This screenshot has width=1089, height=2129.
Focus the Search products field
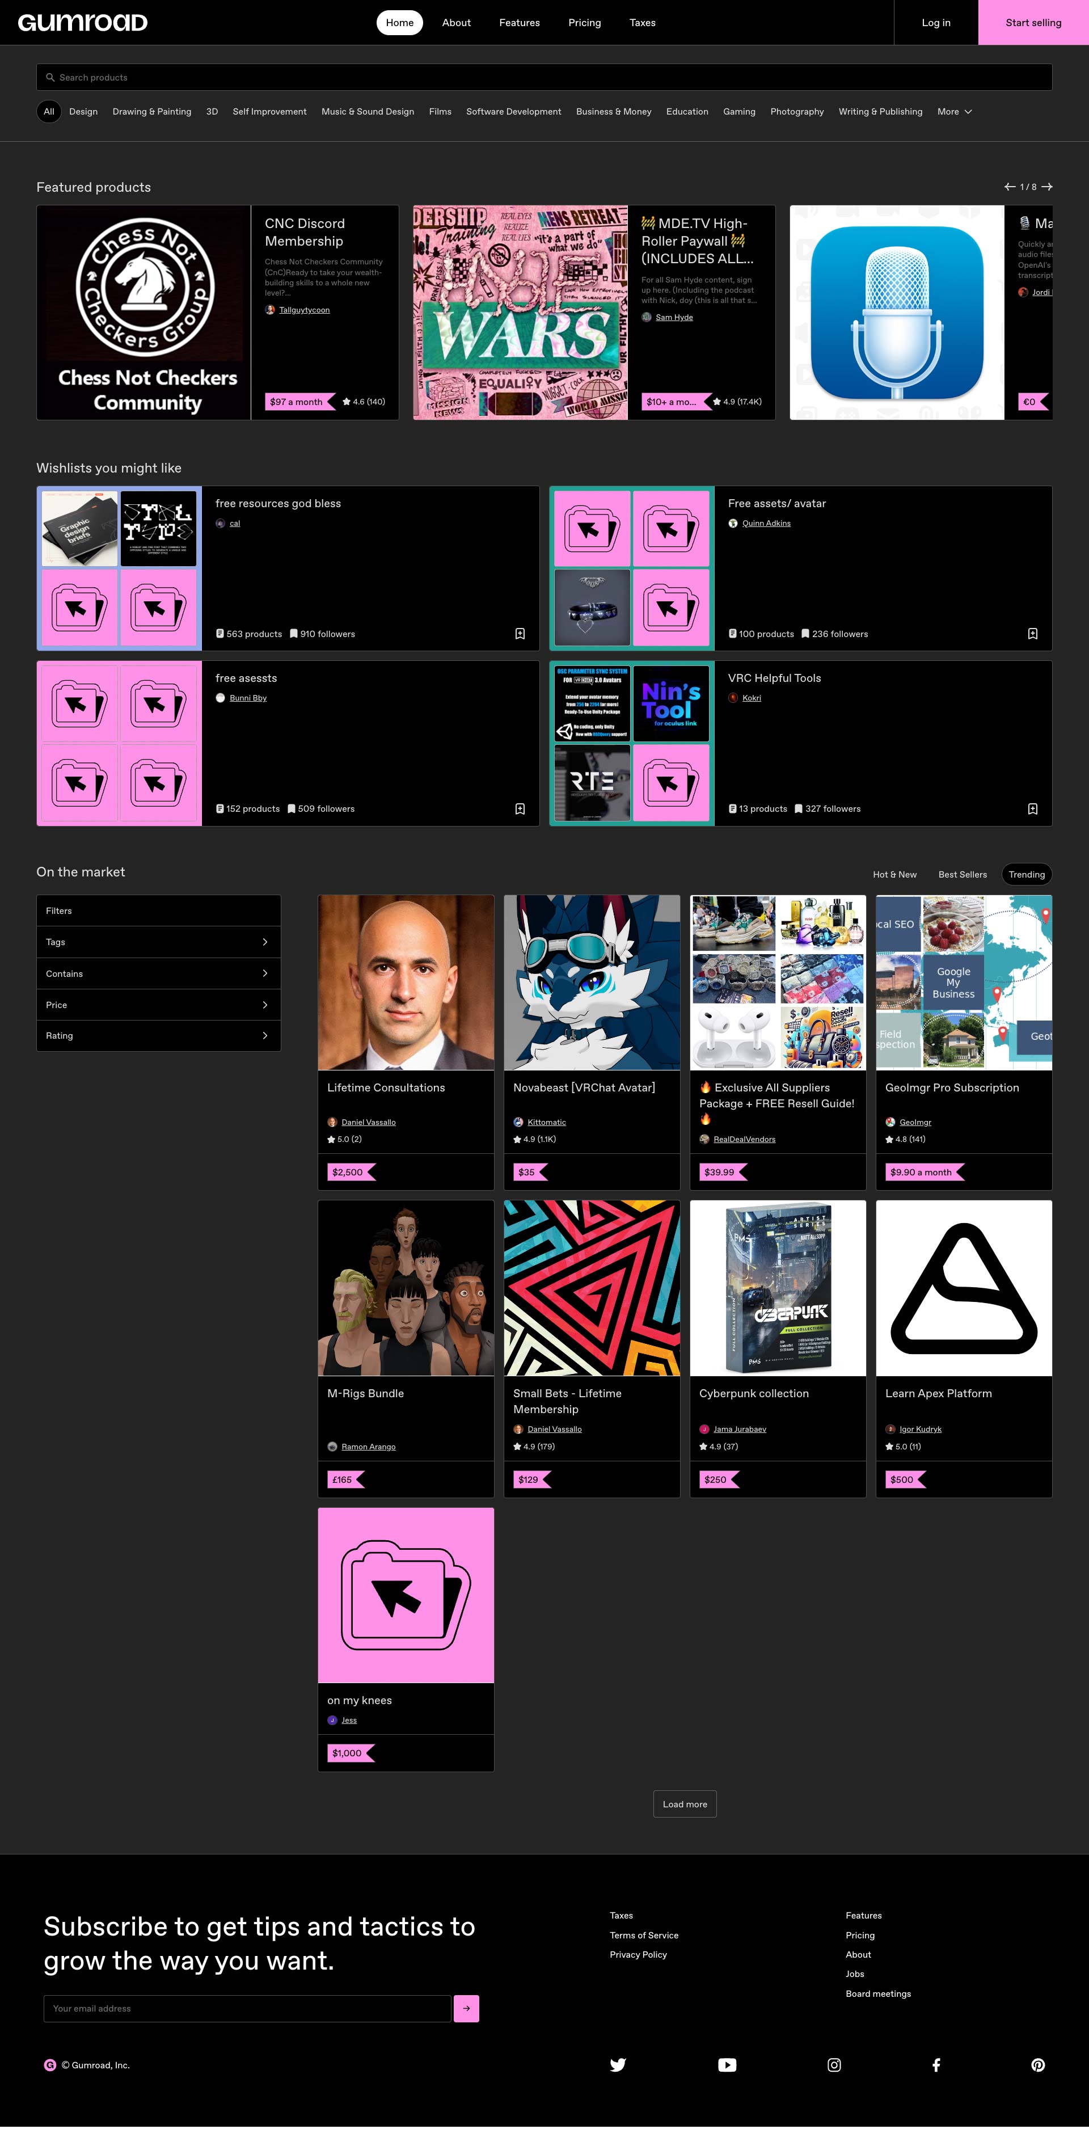tap(544, 78)
